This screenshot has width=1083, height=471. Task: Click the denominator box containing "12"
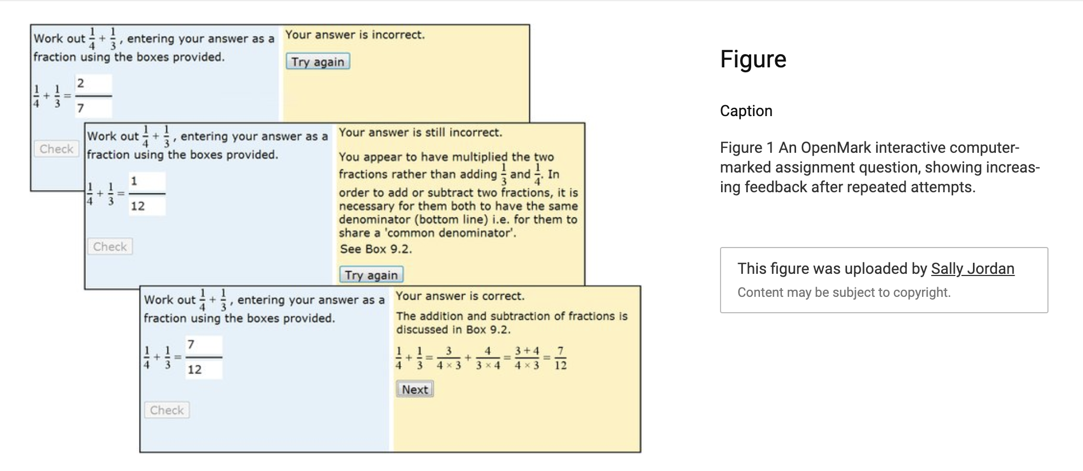tap(147, 207)
